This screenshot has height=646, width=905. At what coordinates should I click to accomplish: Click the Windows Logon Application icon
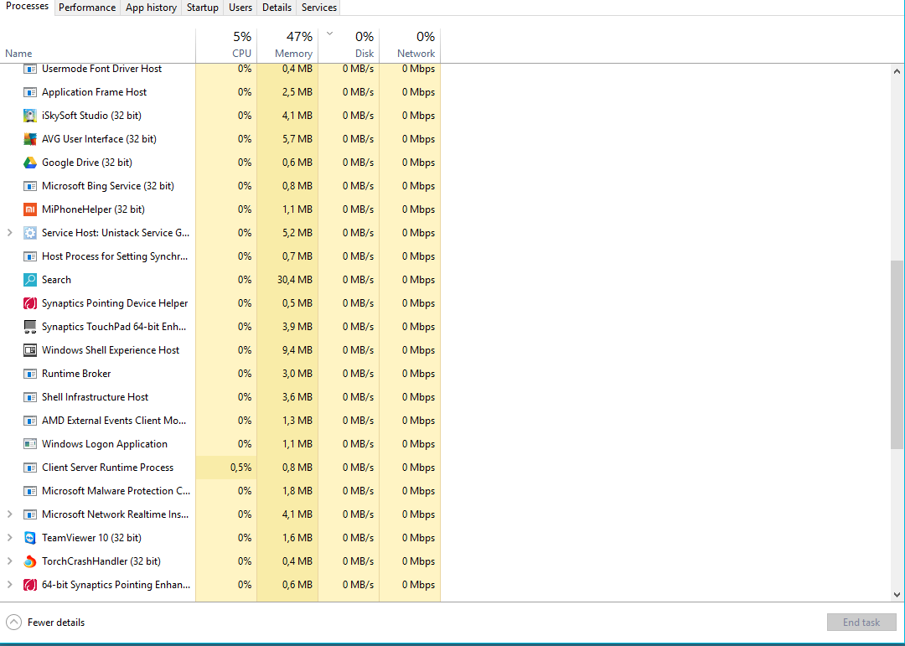[x=30, y=444]
